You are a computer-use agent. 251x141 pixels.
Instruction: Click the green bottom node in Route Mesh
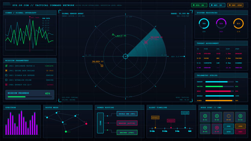coord(66,132)
